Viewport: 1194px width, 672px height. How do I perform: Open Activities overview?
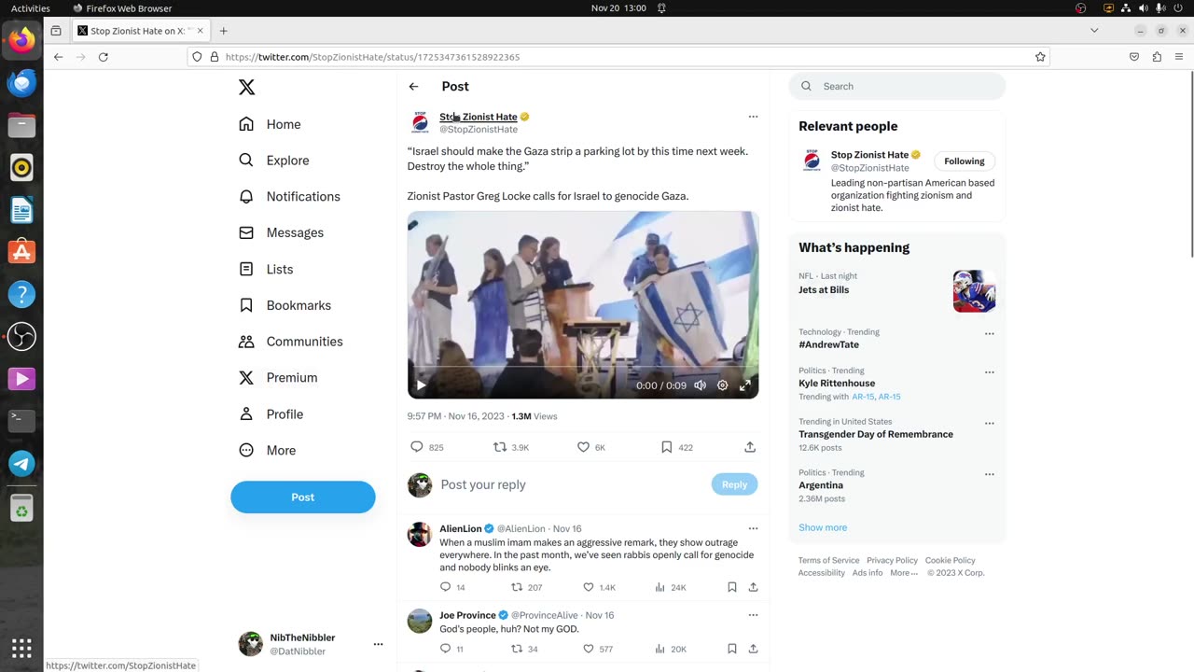click(x=31, y=8)
